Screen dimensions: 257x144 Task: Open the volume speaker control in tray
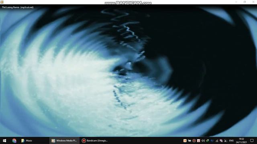203,140
